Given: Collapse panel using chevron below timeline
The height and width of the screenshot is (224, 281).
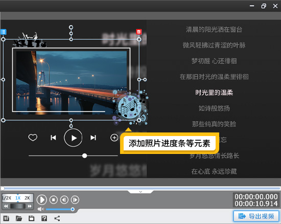Looking at the screenshot, I should coord(140,192).
